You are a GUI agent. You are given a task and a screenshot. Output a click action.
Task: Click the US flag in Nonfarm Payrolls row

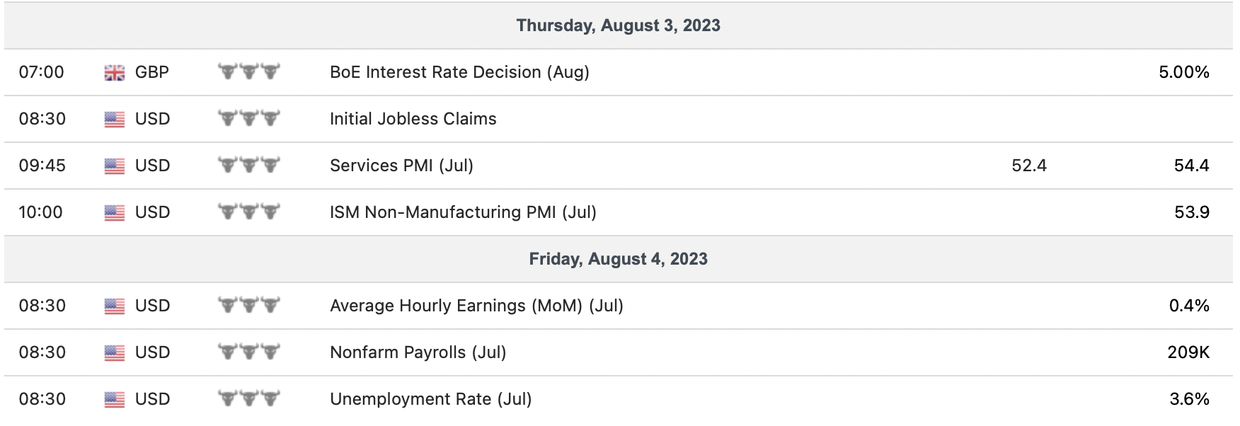[x=114, y=353]
